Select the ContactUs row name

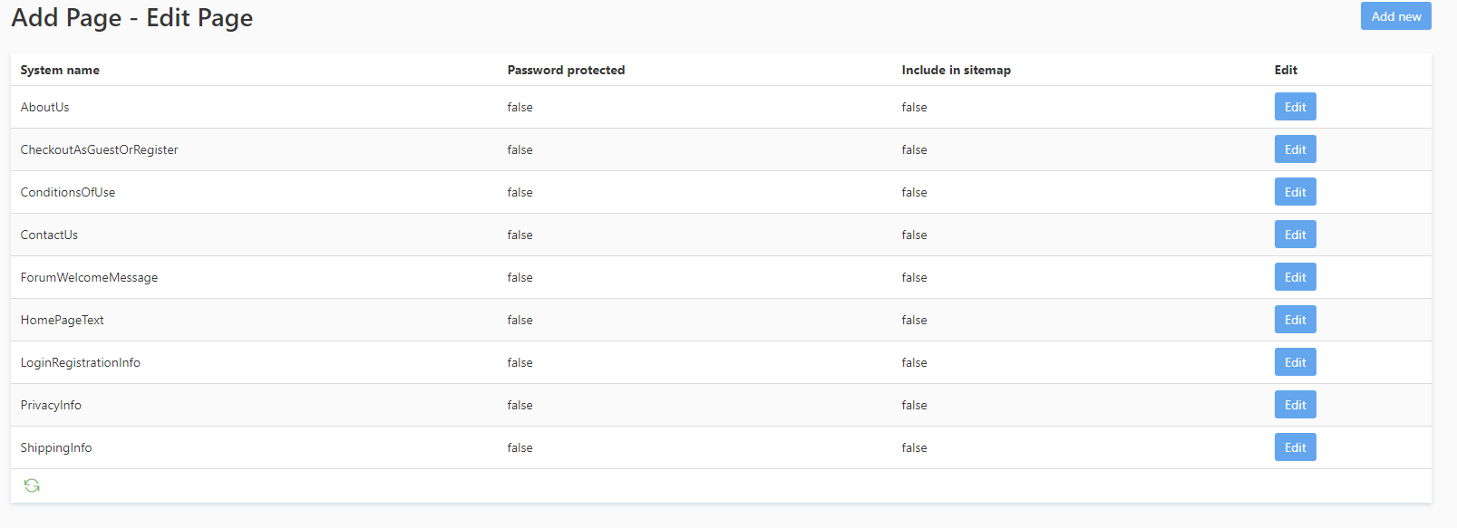49,235
